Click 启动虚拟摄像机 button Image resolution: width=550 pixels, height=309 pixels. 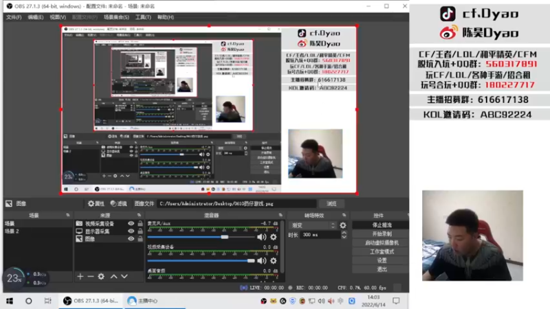point(382,243)
